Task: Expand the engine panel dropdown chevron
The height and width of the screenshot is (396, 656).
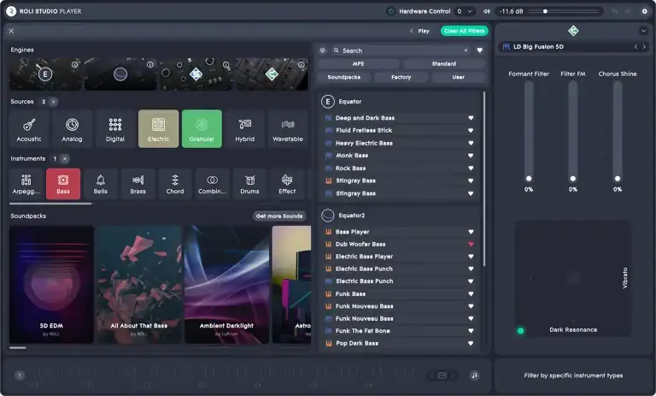Action: click(643, 31)
